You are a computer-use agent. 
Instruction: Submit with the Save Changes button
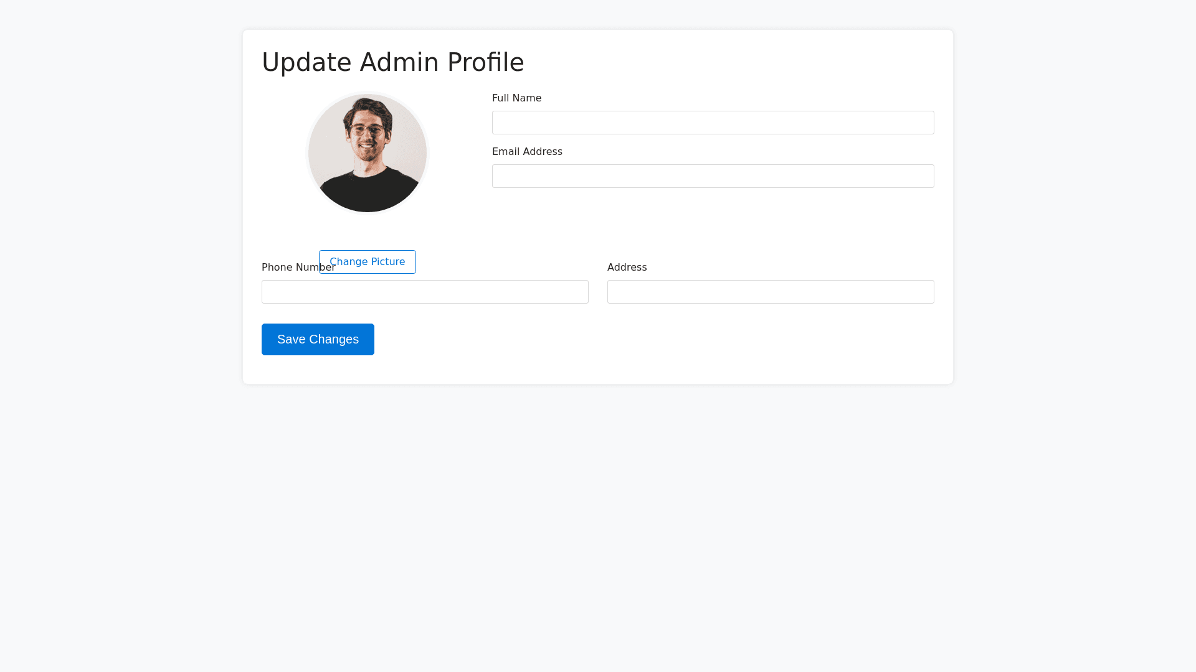tap(318, 339)
